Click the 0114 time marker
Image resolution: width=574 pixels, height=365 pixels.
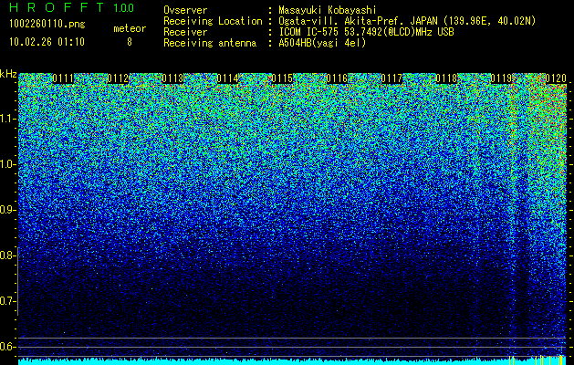[x=227, y=78]
